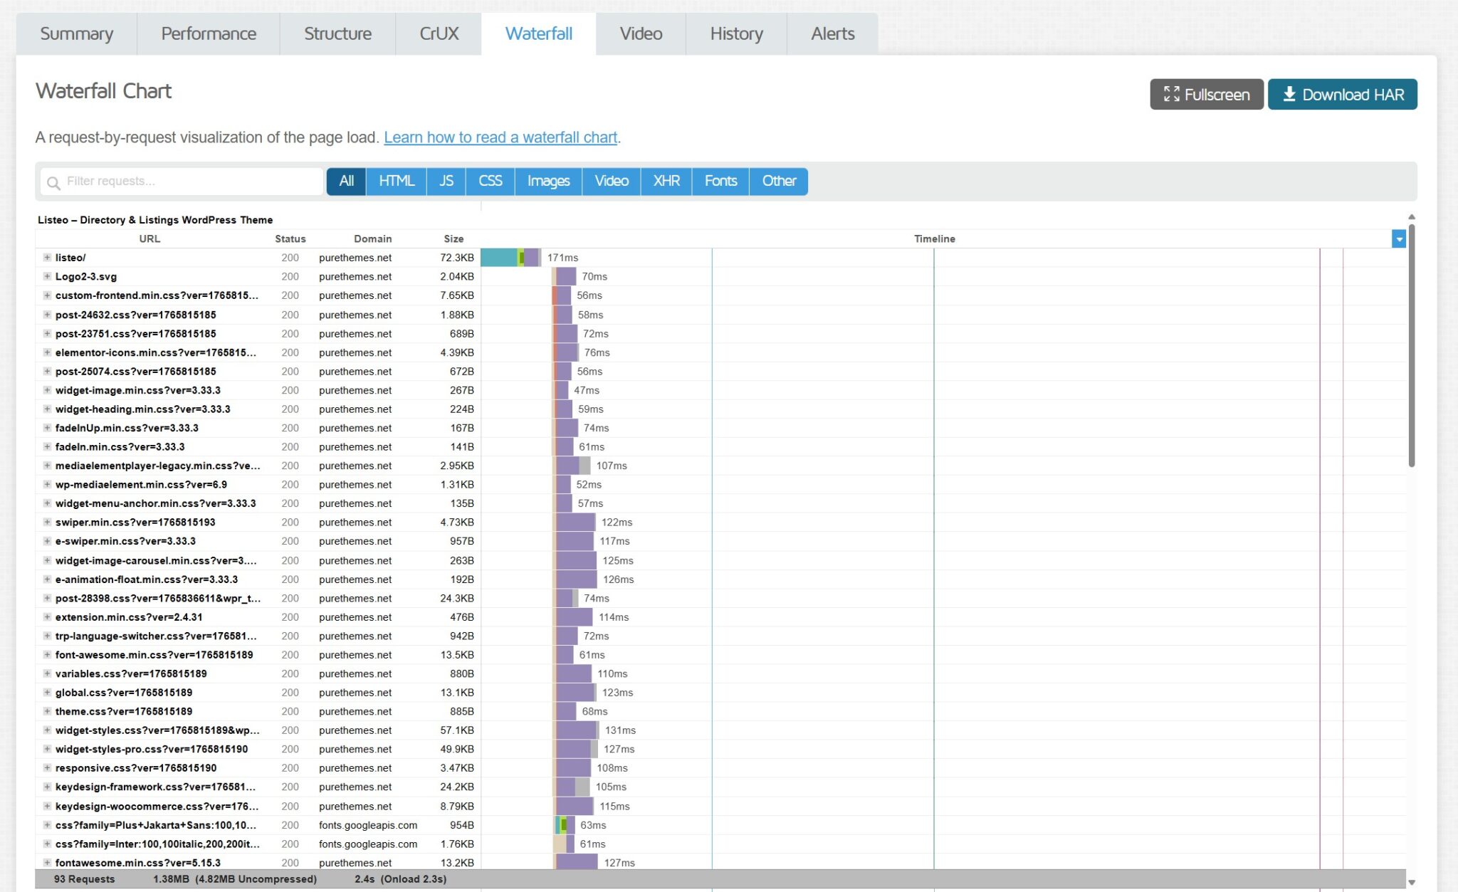The height and width of the screenshot is (892, 1458).
Task: Switch to the Performance tab
Action: click(209, 33)
